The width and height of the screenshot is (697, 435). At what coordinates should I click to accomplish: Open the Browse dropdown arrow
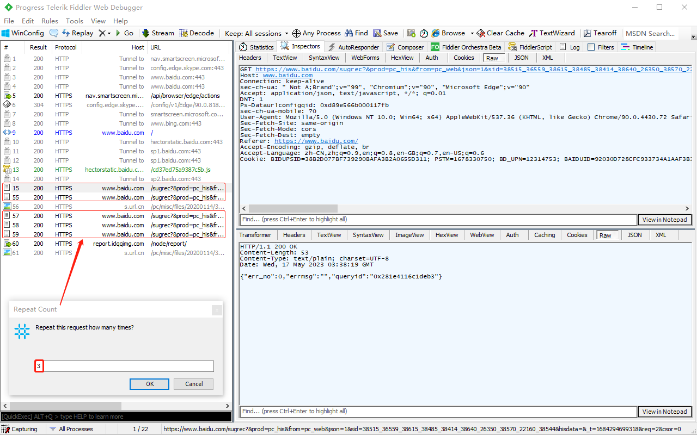[472, 33]
